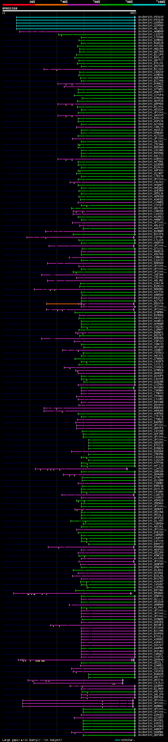Select UniRef100_B7GVL2 label
Image resolution: width=168 pixels, height=742 pixels.
pos(151,636)
